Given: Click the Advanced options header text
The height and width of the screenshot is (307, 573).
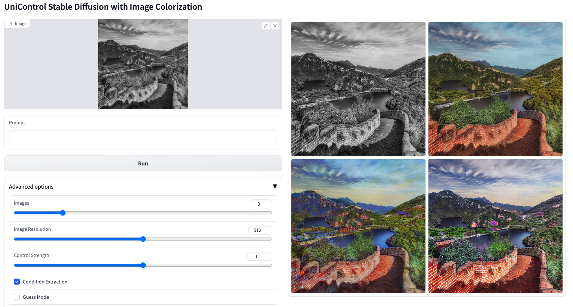Looking at the screenshot, I should point(31,187).
